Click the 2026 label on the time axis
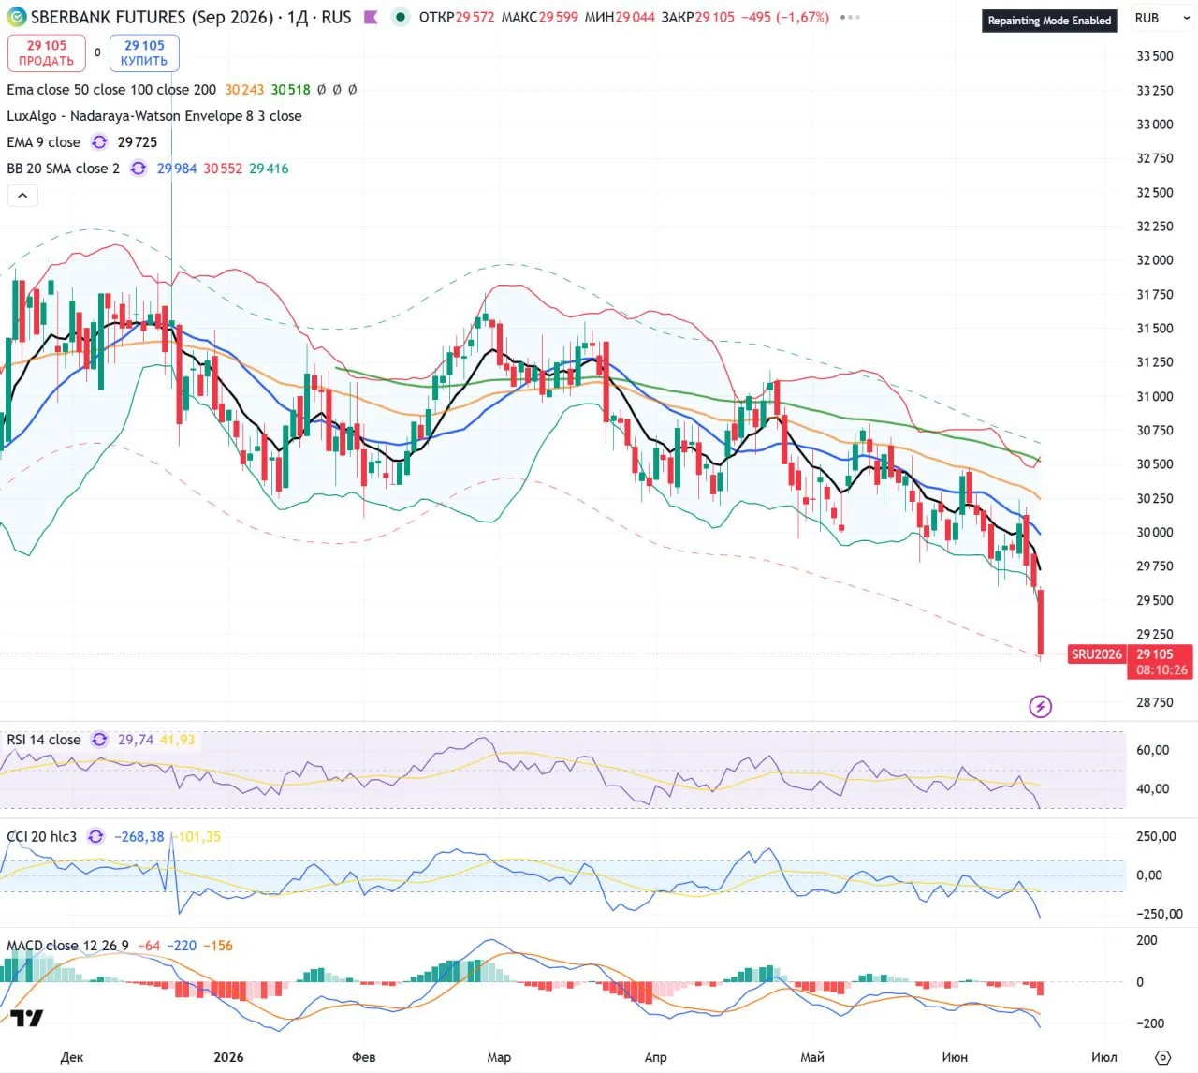Image resolution: width=1198 pixels, height=1073 pixels. 228,1057
